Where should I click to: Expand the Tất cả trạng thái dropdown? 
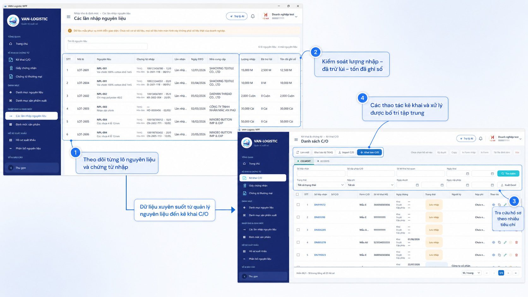pyautogui.click(x=321, y=185)
